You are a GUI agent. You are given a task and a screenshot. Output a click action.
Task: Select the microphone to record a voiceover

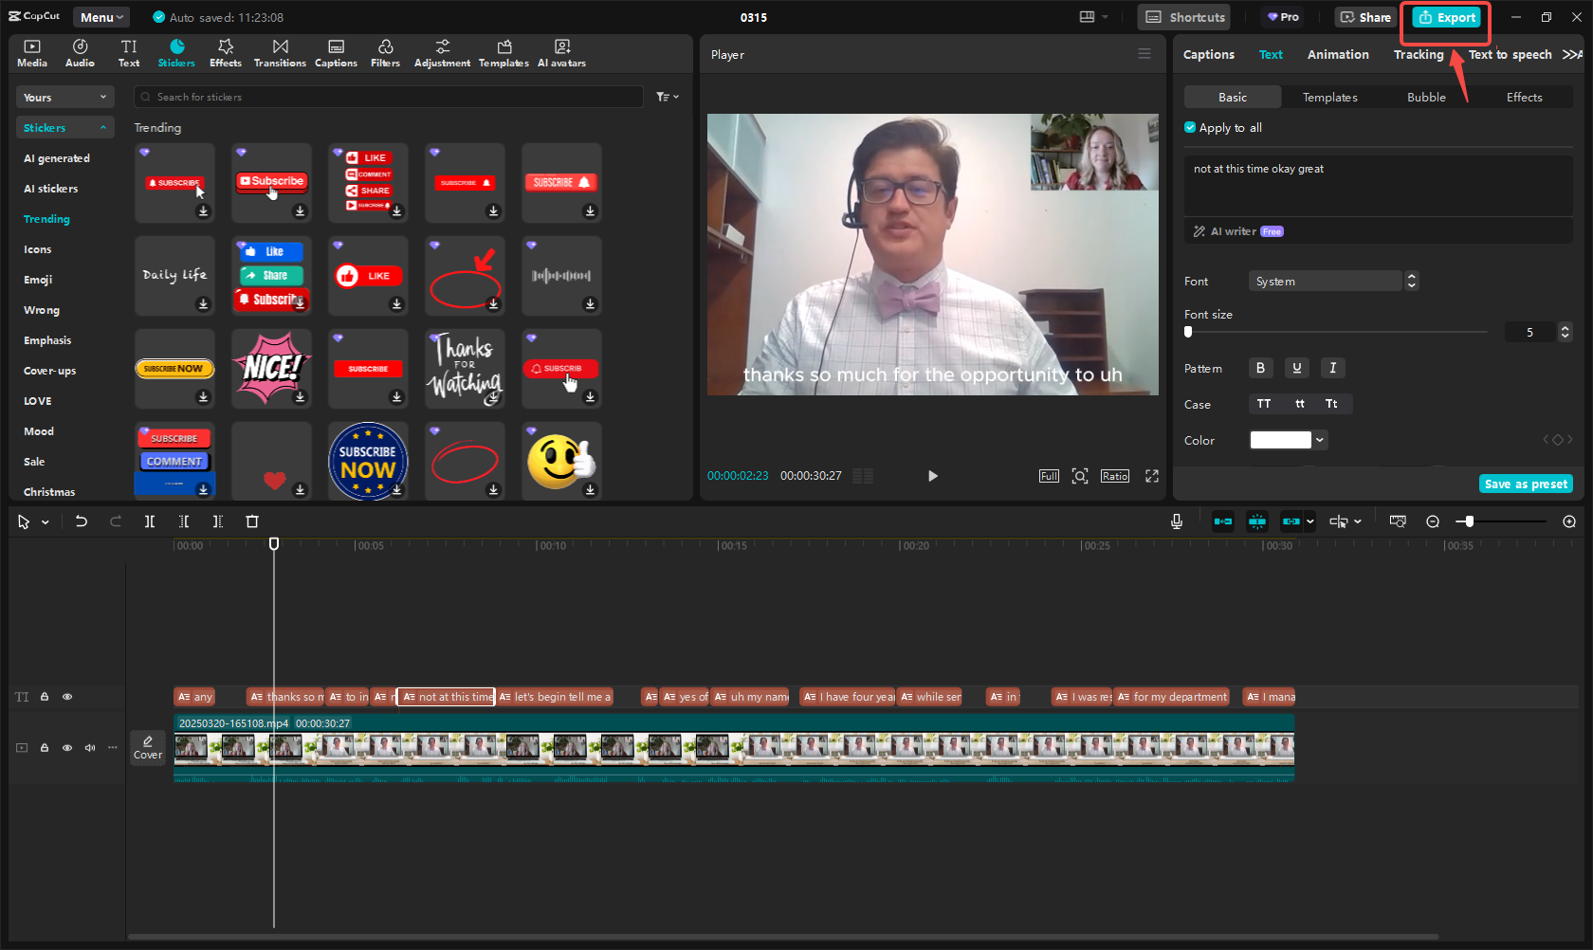coord(1176,521)
